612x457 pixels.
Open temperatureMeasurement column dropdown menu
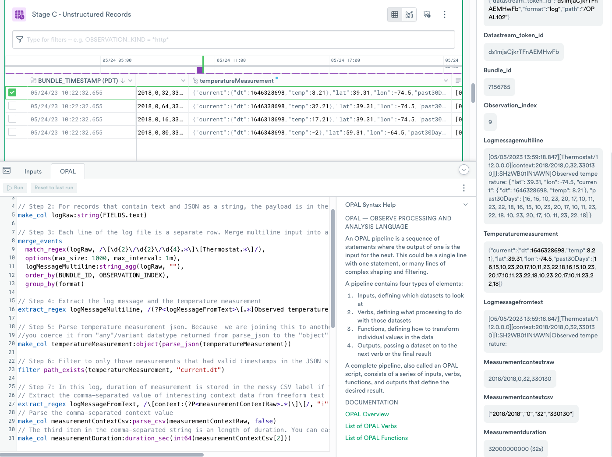click(x=446, y=81)
